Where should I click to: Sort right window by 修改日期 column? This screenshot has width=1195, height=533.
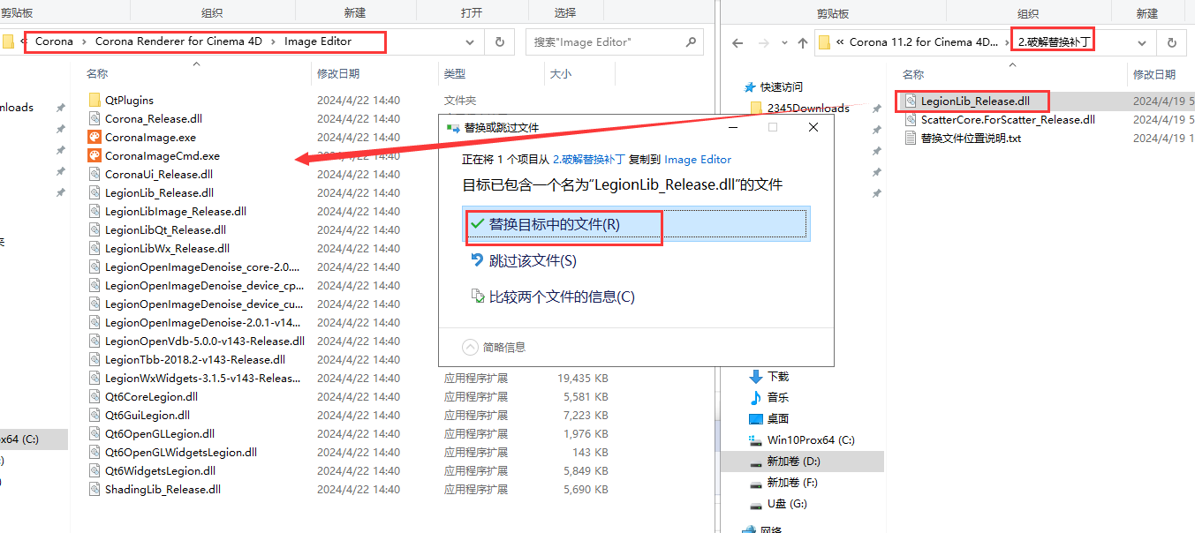point(1154,75)
